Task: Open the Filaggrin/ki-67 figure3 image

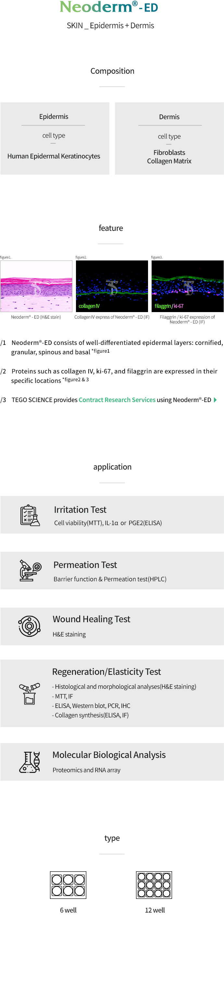Action: (x=187, y=286)
